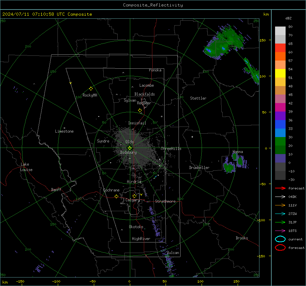This screenshot has width=306, height=286.
Task: Click the white 04DK arrow icon
Action: tap(280, 197)
